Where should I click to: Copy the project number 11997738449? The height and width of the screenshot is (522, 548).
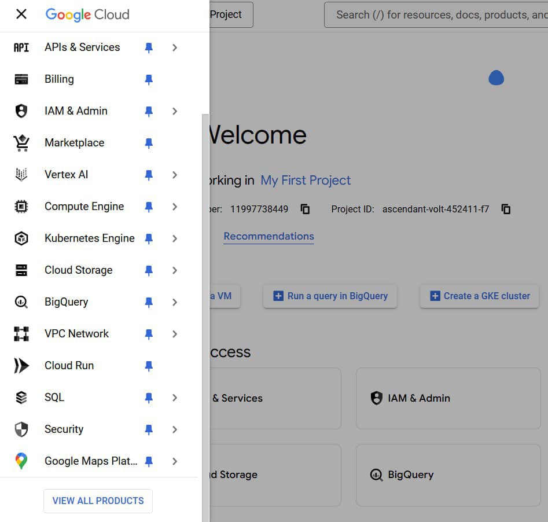(305, 209)
